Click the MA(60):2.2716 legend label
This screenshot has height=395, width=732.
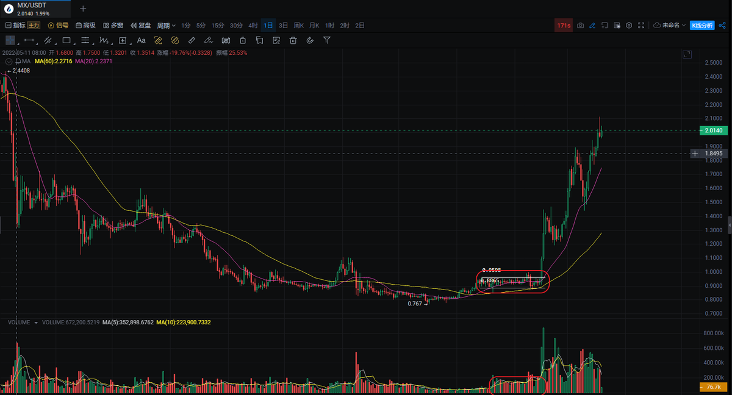(54, 62)
